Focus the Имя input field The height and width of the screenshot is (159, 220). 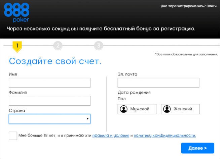pos(49,83)
